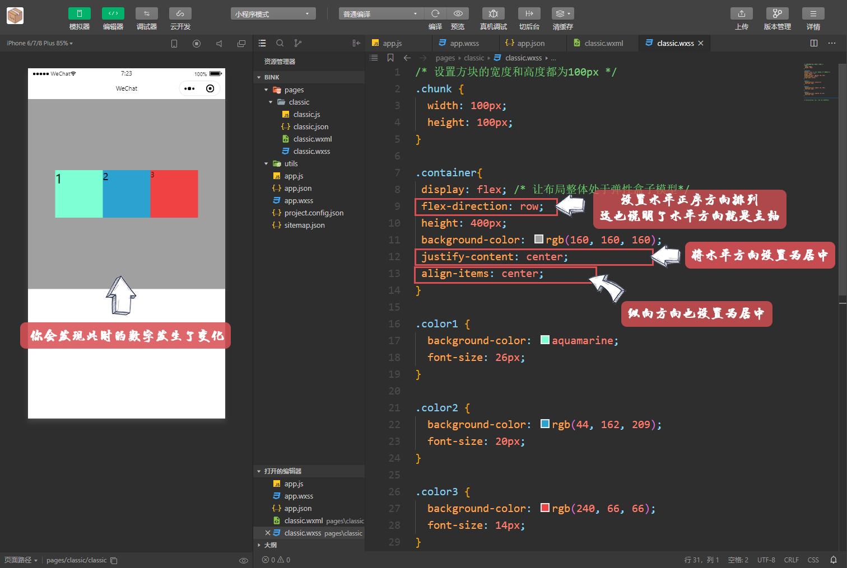
Task: Open the mini program mode dropdown
Action: pos(273,13)
